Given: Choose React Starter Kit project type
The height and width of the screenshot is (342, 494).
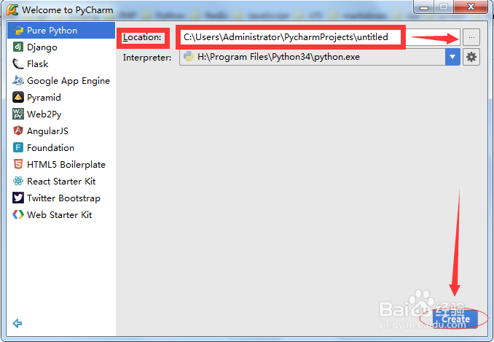Looking at the screenshot, I should [x=61, y=182].
